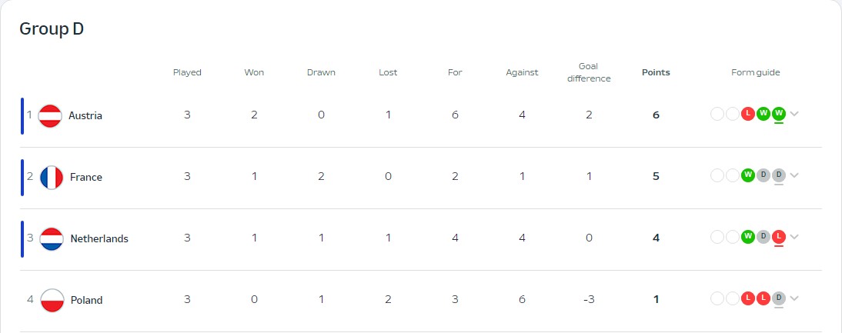Expand Austria's form guide chevron
This screenshot has width=842, height=333.
coord(795,114)
